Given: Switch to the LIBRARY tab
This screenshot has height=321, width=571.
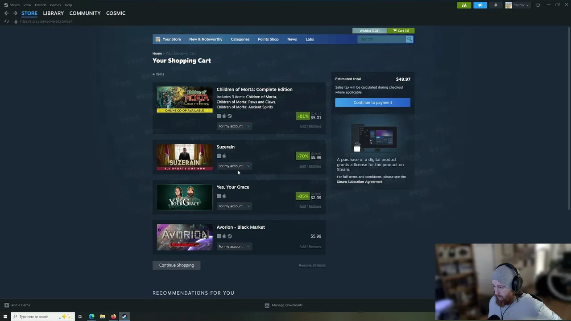Looking at the screenshot, I should (x=54, y=13).
